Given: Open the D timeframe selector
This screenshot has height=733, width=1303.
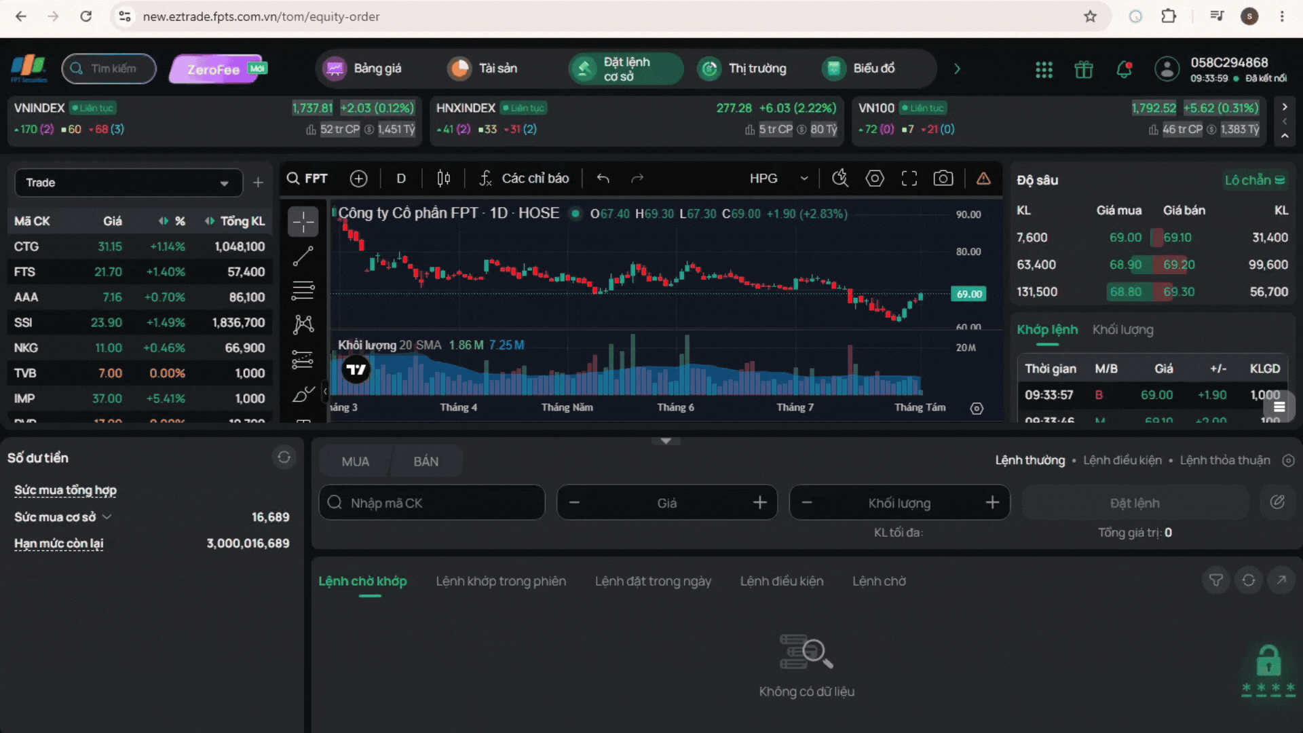Looking at the screenshot, I should pyautogui.click(x=401, y=178).
